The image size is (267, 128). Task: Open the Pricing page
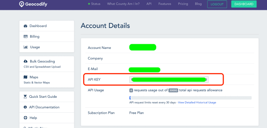pos(183,4)
